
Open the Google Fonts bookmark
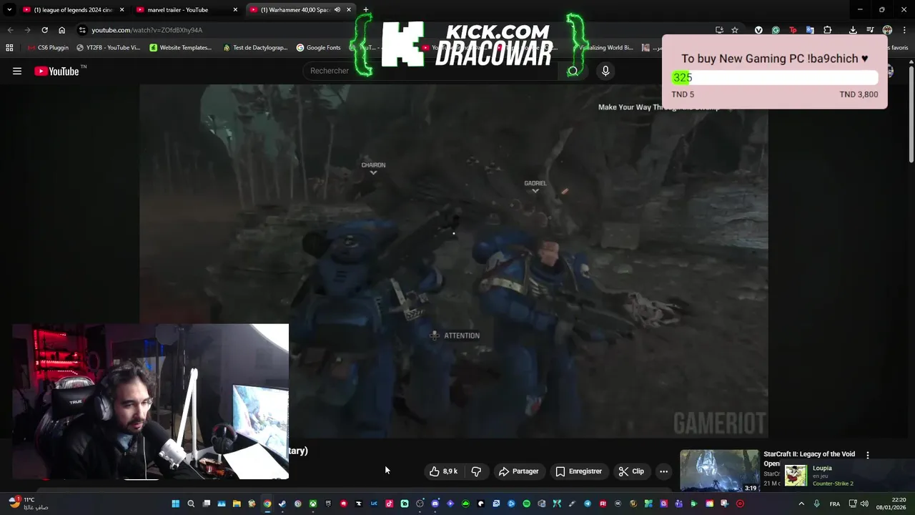click(319, 48)
